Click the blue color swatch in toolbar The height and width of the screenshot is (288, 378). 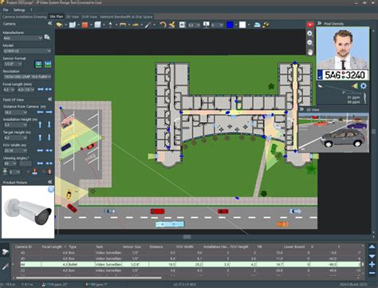[230, 25]
